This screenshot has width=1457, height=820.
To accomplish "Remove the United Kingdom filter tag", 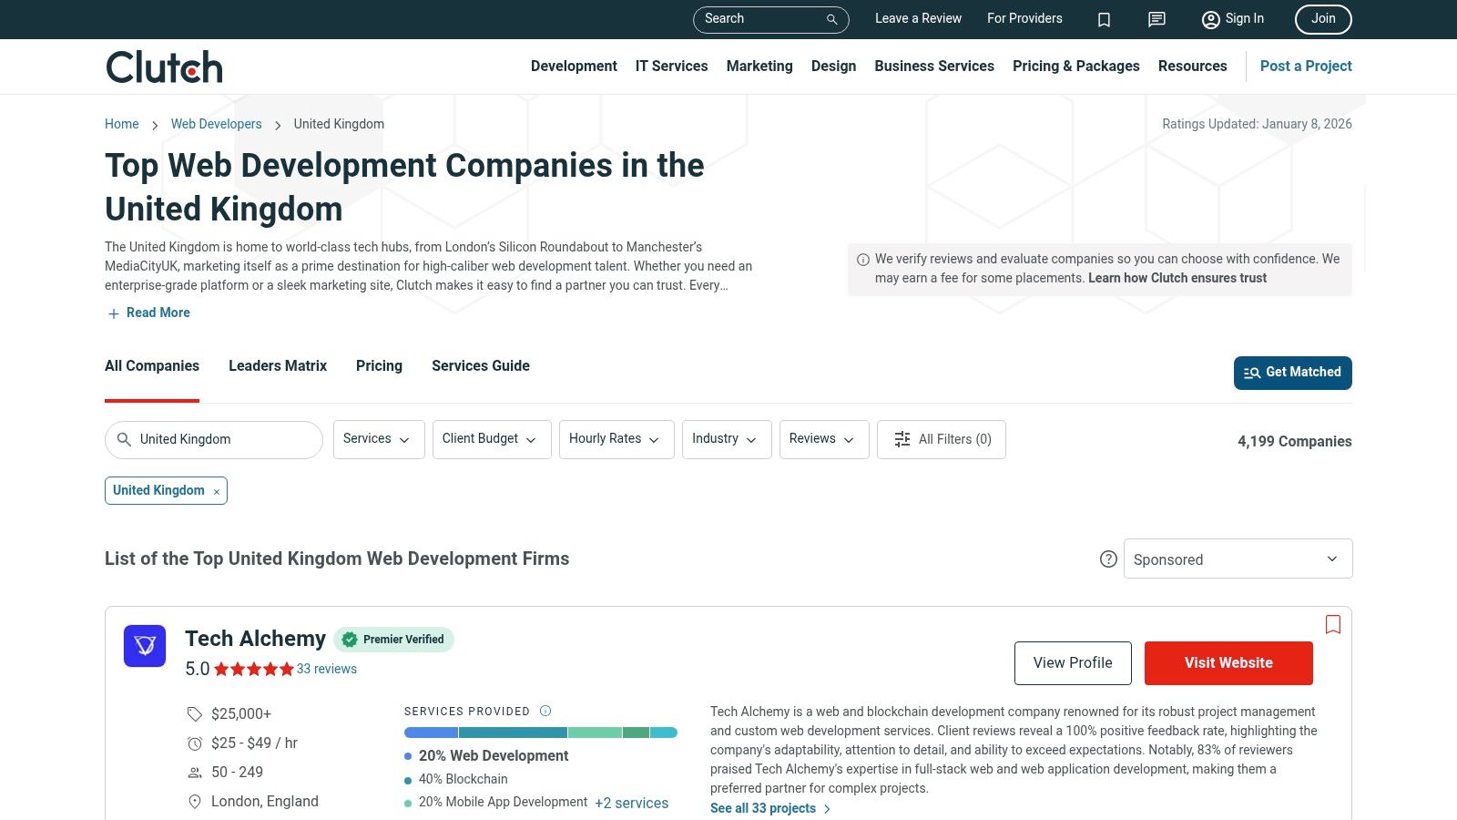I will [x=216, y=491].
